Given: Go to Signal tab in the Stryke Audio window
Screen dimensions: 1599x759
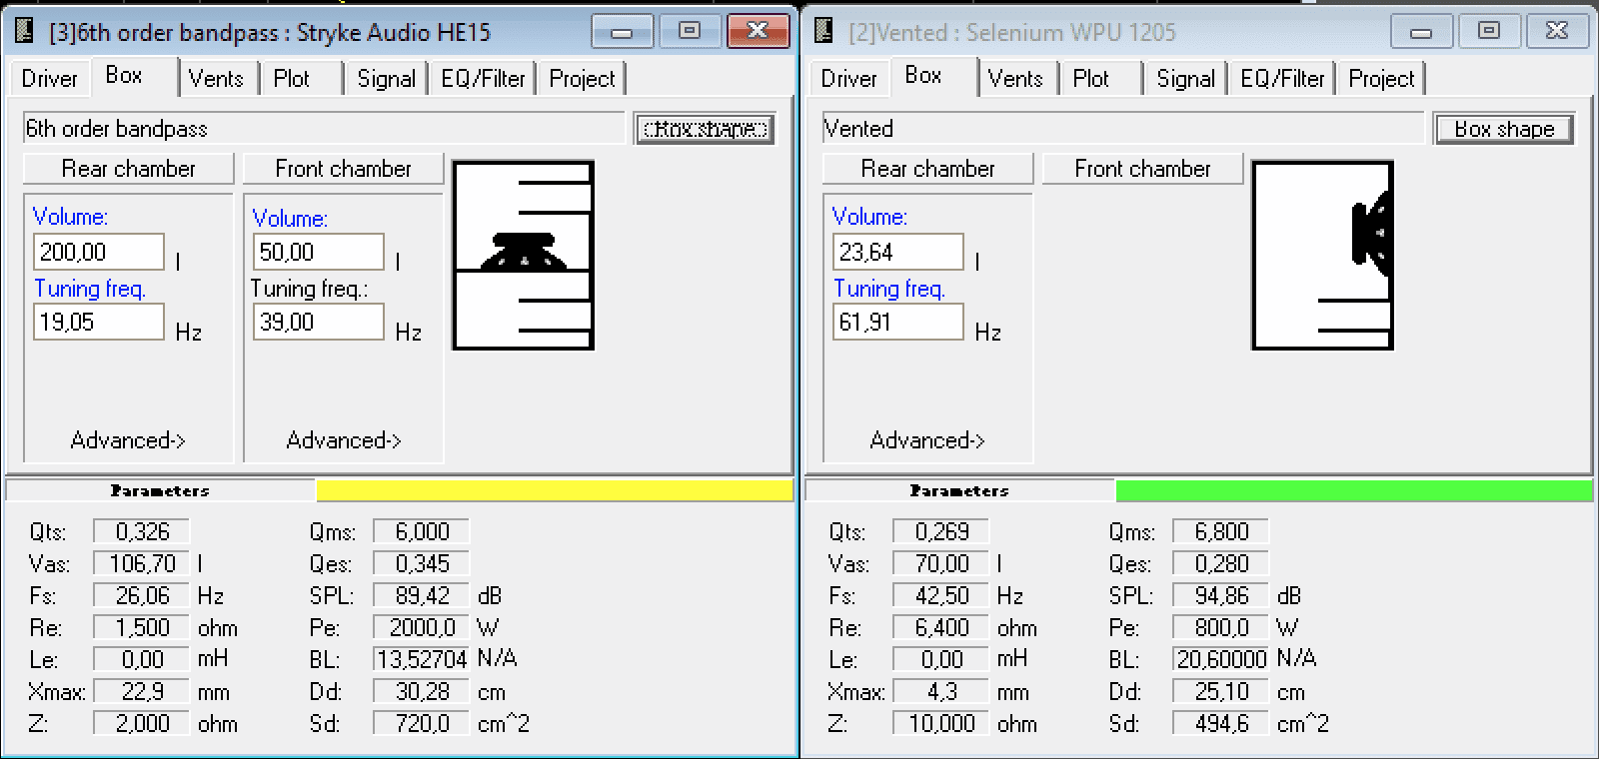Looking at the screenshot, I should [386, 79].
